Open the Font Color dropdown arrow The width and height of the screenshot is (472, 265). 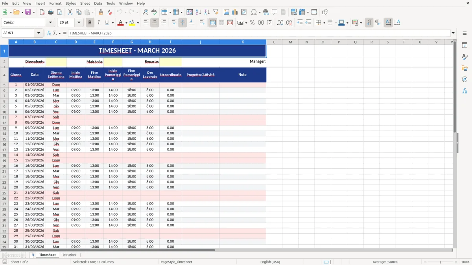click(126, 23)
